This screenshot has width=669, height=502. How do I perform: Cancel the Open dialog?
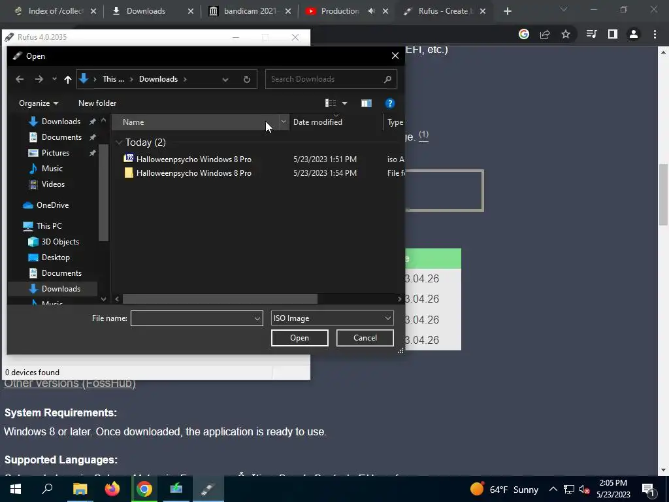point(365,338)
